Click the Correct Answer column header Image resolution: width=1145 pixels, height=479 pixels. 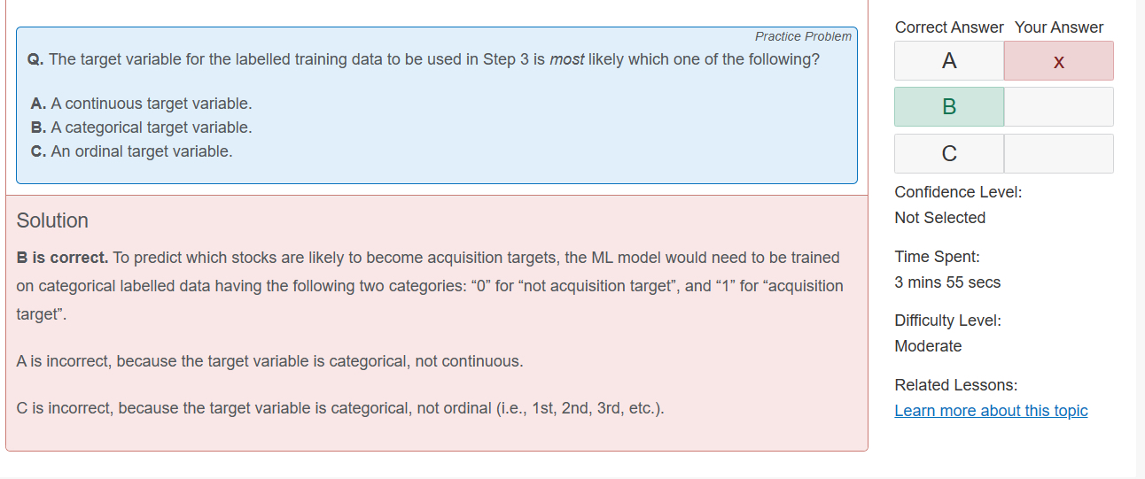(949, 27)
